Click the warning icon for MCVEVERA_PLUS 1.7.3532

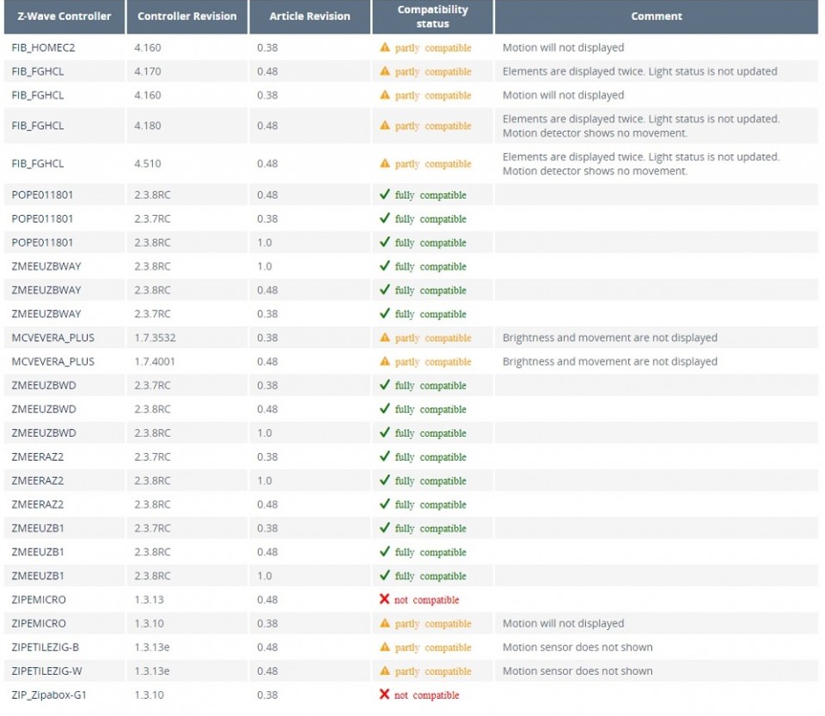pyautogui.click(x=385, y=337)
